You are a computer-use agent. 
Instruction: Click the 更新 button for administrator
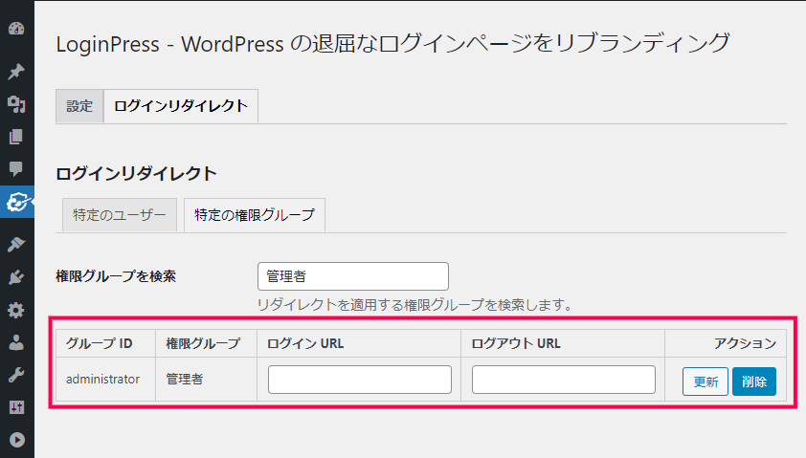click(705, 382)
